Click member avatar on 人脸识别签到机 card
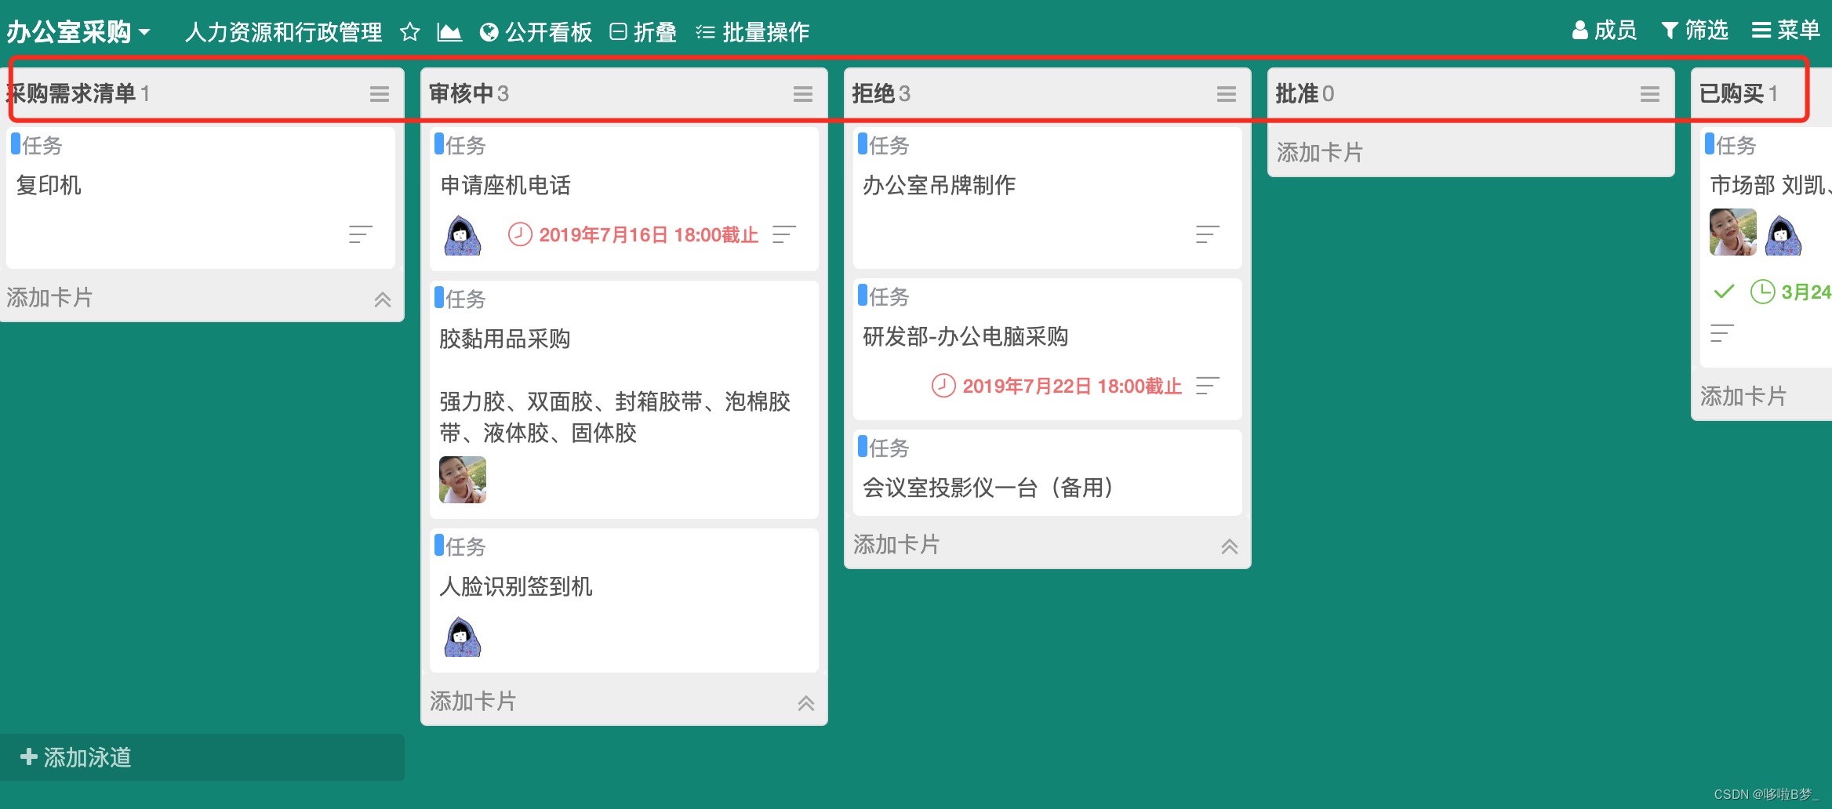1832x809 pixels. point(463,637)
